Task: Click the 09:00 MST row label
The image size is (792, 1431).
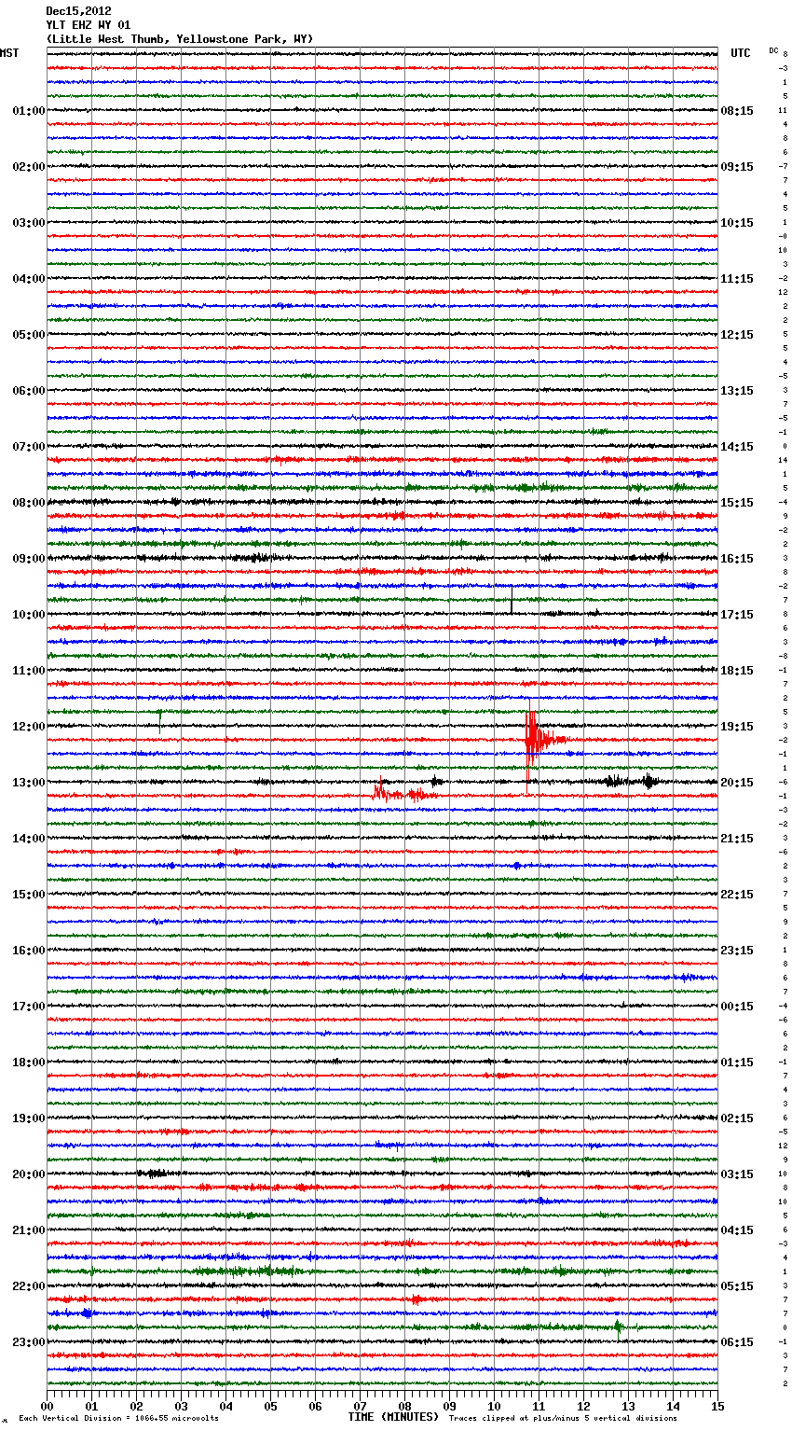Action: pos(29,559)
